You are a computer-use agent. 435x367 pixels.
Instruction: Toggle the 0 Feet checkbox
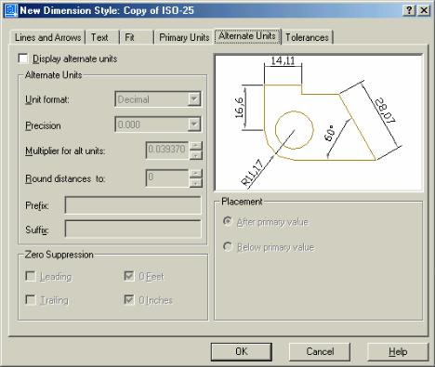(x=129, y=276)
